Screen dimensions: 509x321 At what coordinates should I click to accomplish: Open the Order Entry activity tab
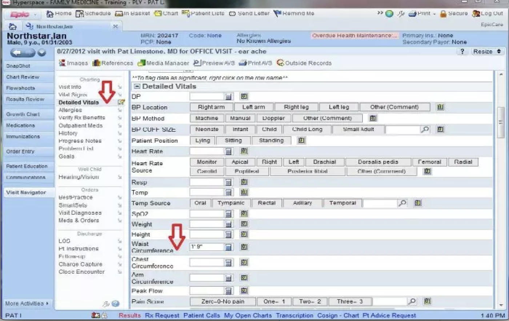click(28, 151)
